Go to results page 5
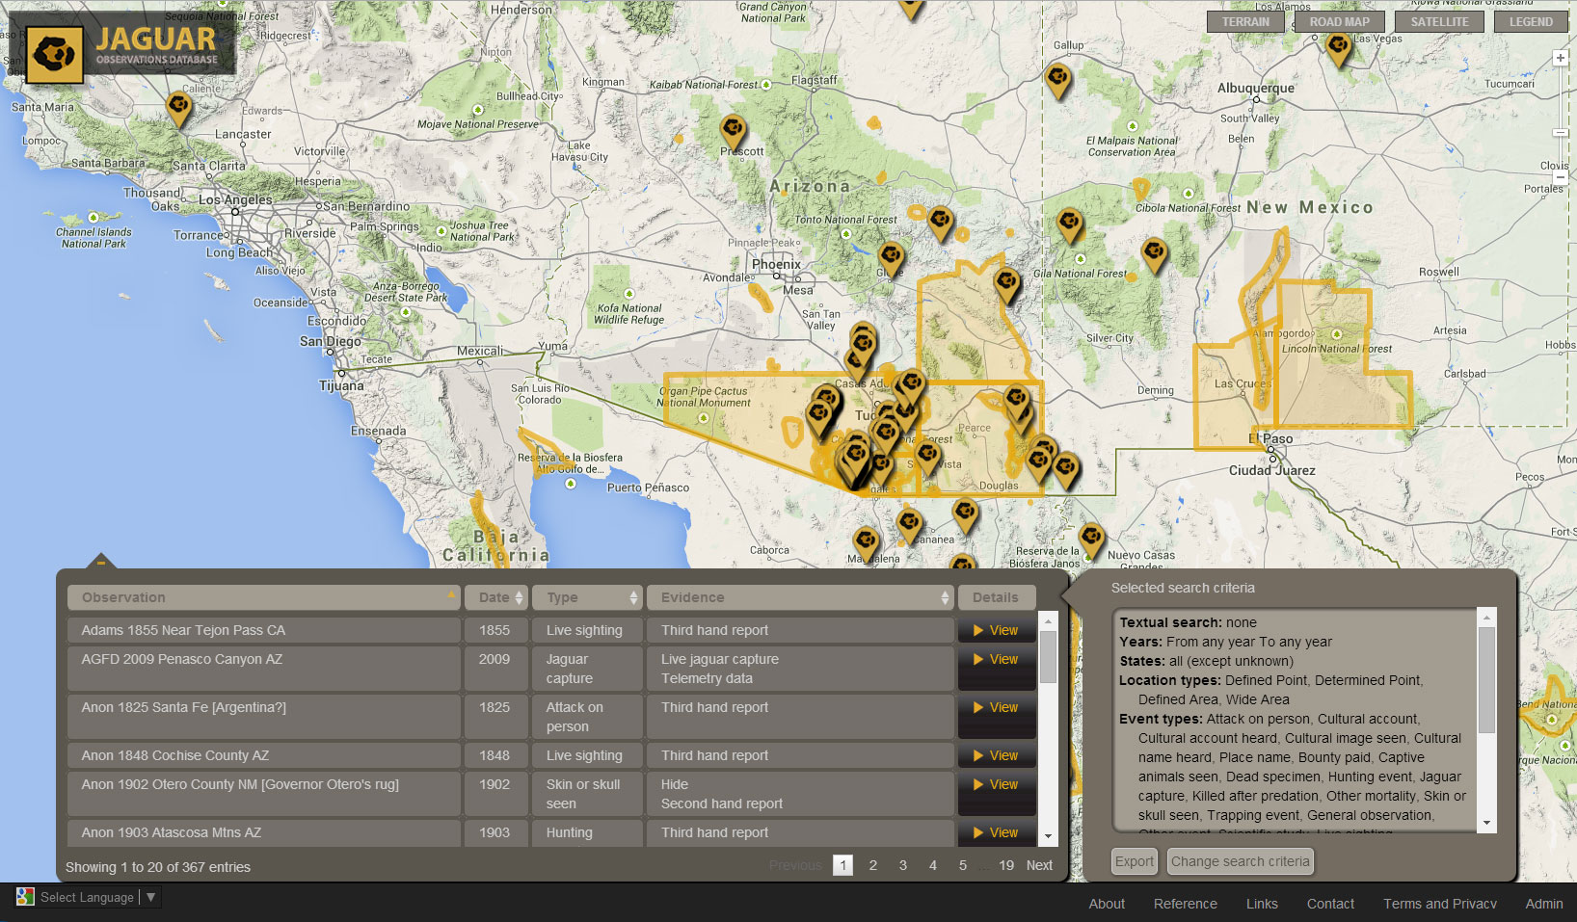Viewport: 1577px width, 922px height. point(963,865)
